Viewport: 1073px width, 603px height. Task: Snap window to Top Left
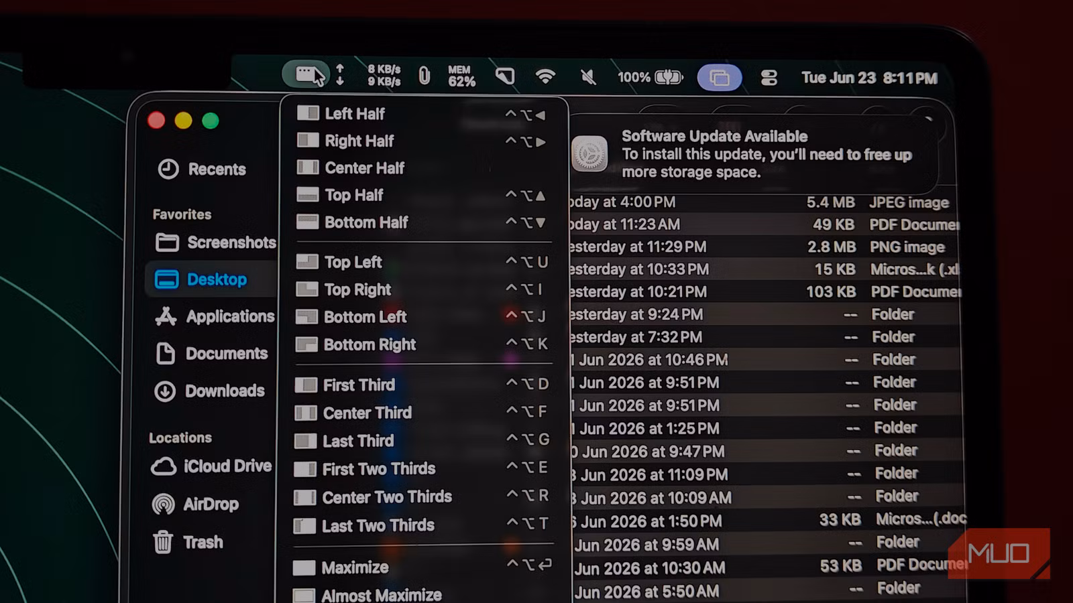(x=424, y=262)
